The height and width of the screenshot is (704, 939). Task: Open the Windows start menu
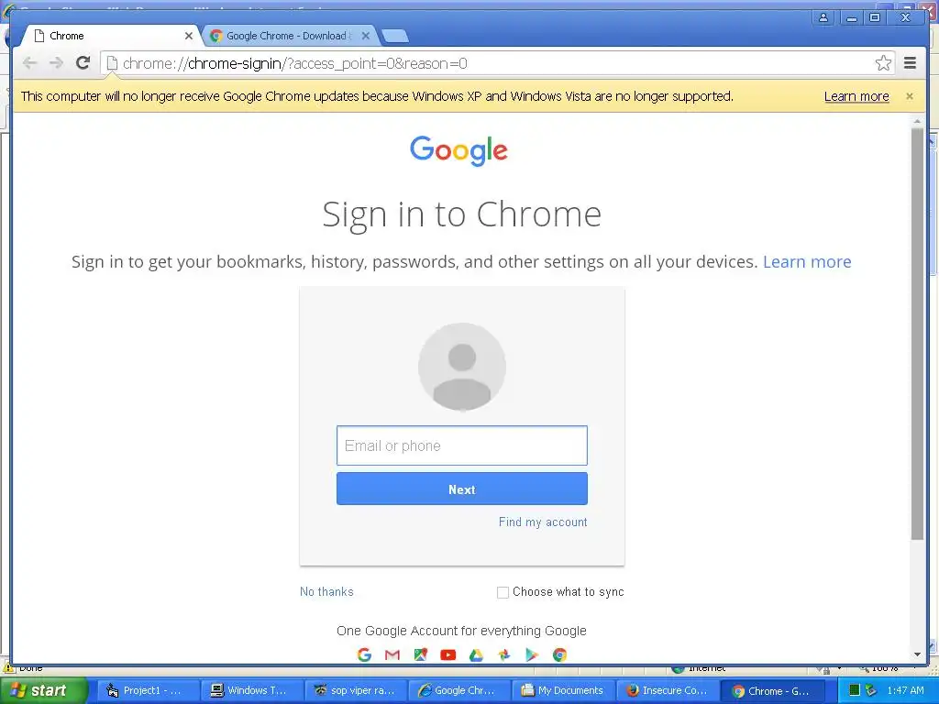[43, 690]
